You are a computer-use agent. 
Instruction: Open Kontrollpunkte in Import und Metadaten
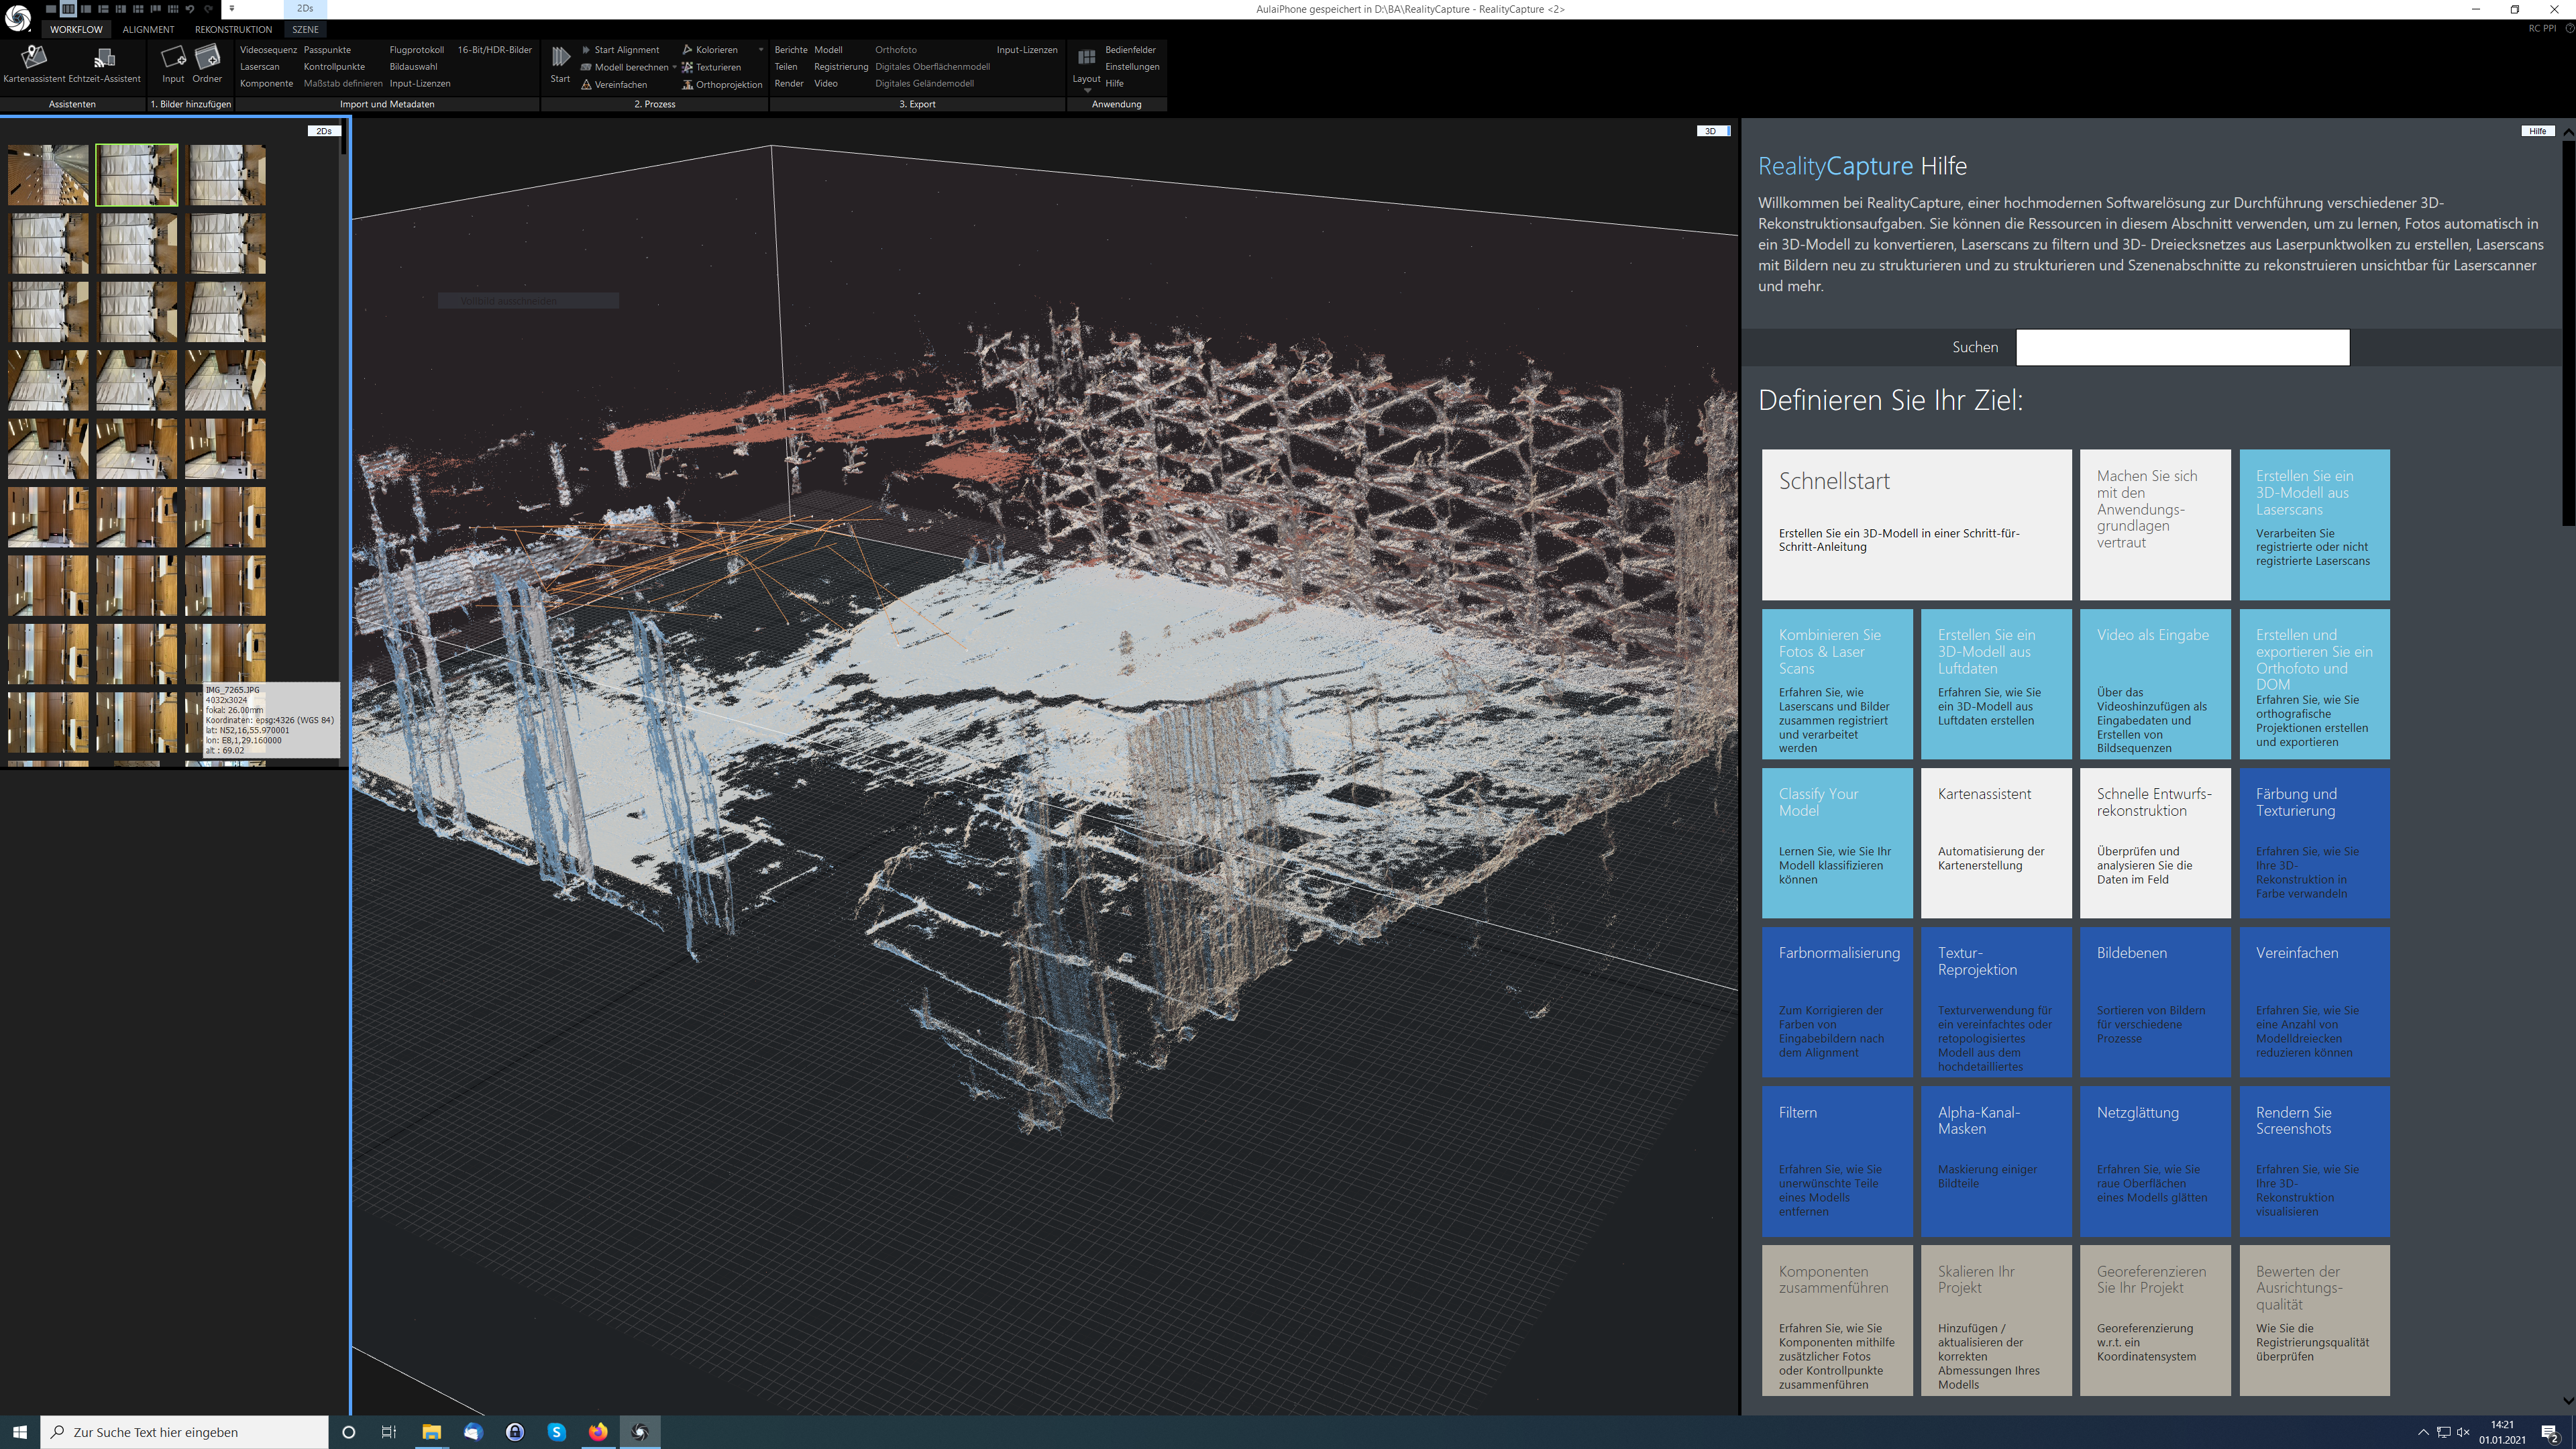coord(334,67)
